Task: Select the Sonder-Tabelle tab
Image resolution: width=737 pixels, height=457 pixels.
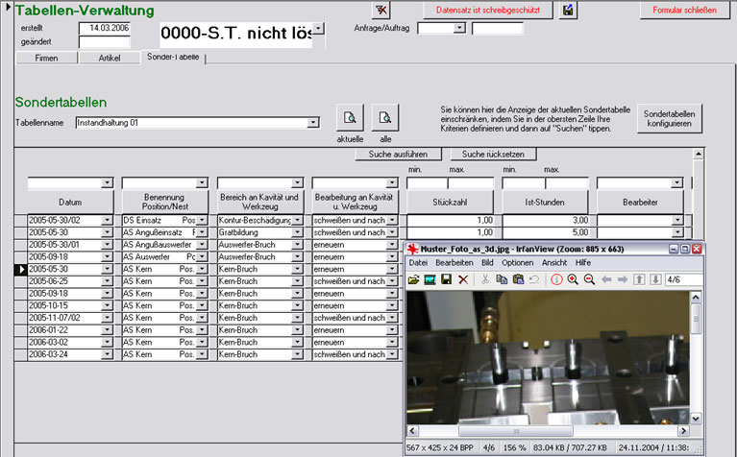Action: point(173,57)
